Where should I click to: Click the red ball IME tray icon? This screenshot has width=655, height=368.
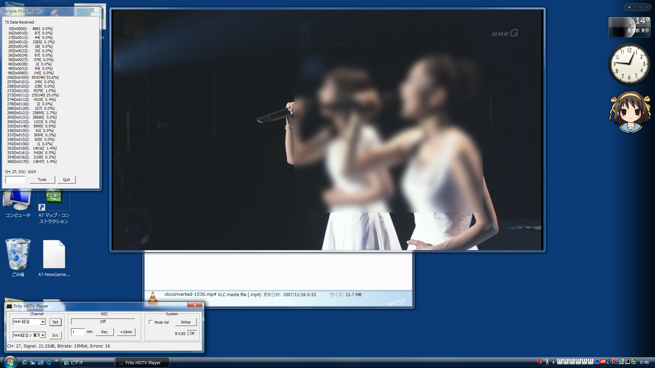[x=539, y=362]
